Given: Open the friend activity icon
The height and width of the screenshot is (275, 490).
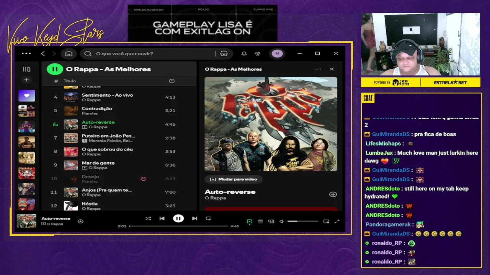Looking at the screenshot, I should (x=258, y=54).
